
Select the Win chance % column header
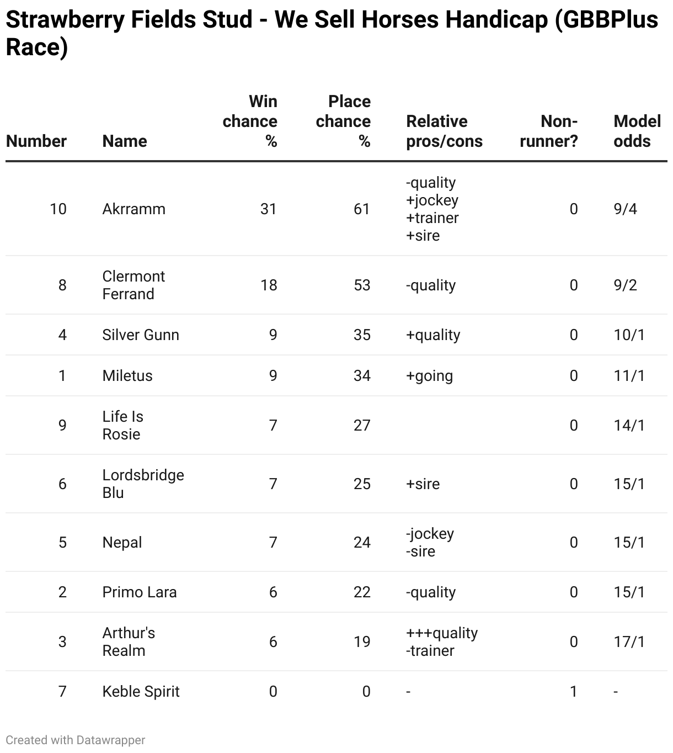point(250,121)
